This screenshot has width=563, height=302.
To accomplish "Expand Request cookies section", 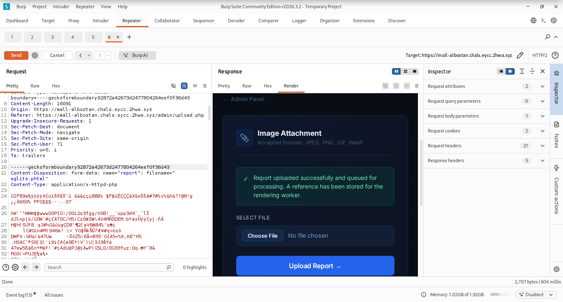I will point(543,131).
